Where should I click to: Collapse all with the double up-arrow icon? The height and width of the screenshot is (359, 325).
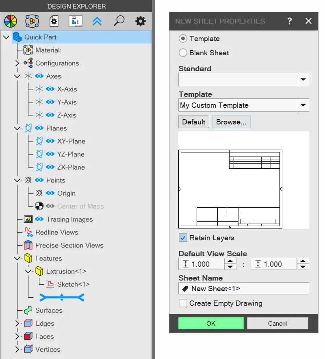coord(97,21)
